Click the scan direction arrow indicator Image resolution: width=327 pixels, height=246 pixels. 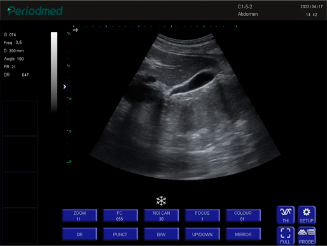[x=76, y=30]
